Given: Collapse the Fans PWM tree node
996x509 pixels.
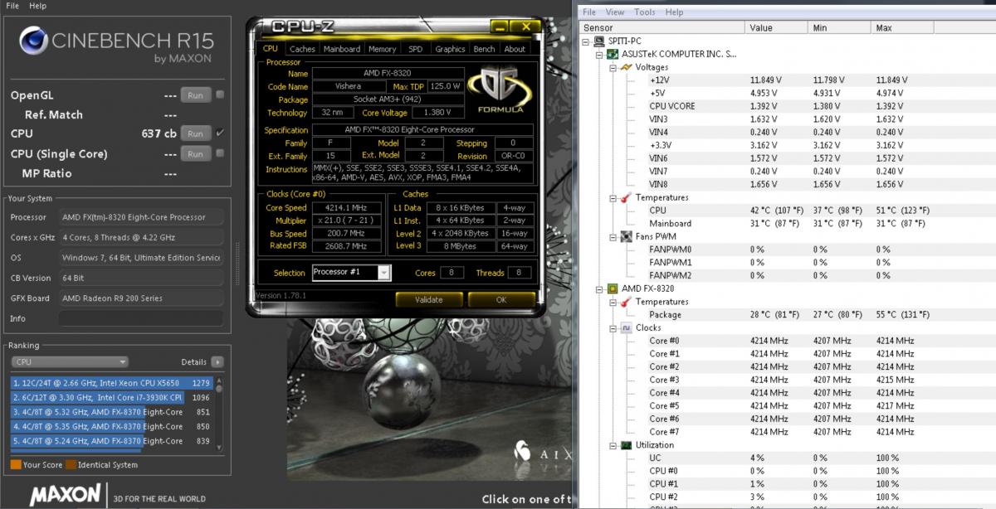Looking at the screenshot, I should 613,236.
